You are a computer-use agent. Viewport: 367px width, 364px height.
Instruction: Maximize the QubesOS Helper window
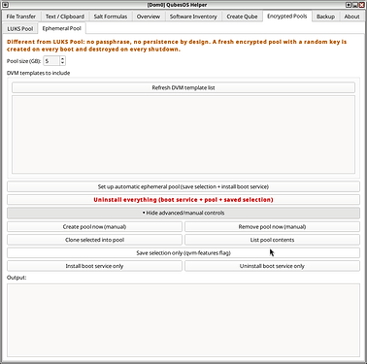point(349,5)
